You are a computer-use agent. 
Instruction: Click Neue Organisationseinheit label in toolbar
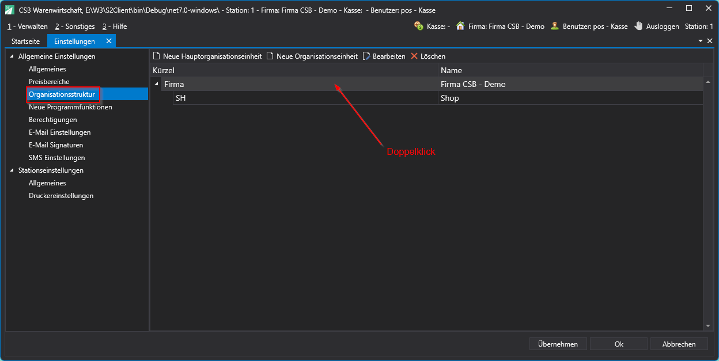click(317, 56)
